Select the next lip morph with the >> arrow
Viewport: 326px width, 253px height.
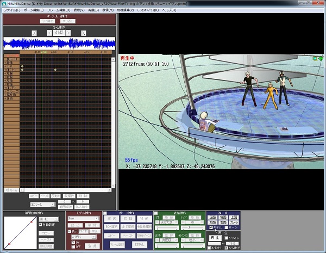point(202,222)
